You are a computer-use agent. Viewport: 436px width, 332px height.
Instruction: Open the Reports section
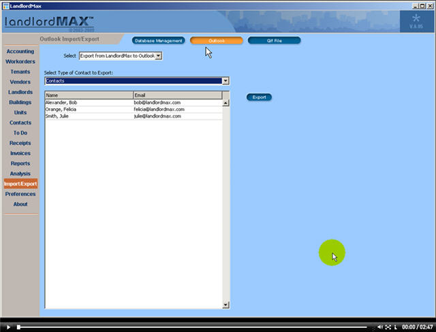[20, 163]
